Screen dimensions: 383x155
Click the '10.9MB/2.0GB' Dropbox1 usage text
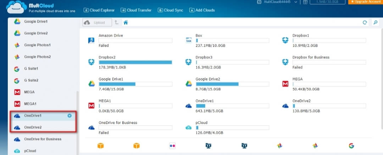pyautogui.click(x=305, y=46)
